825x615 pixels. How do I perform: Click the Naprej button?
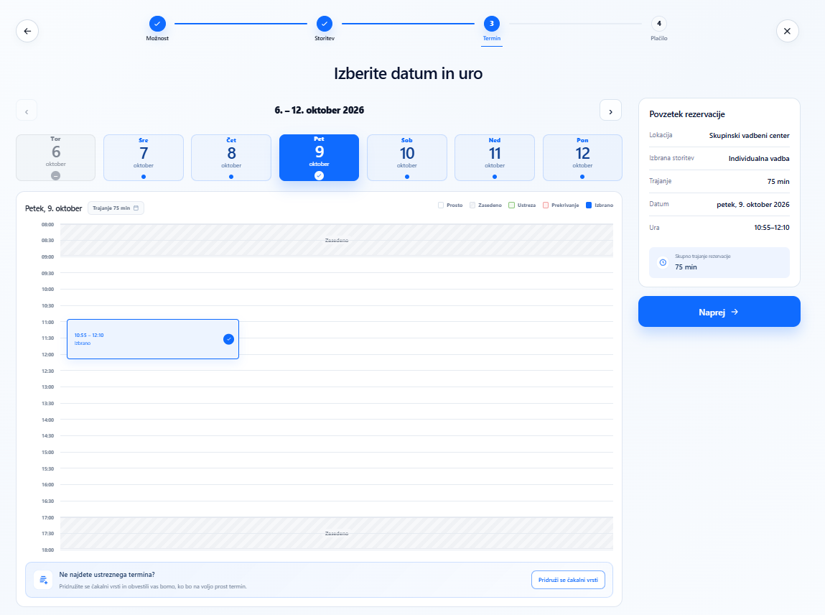[719, 312]
